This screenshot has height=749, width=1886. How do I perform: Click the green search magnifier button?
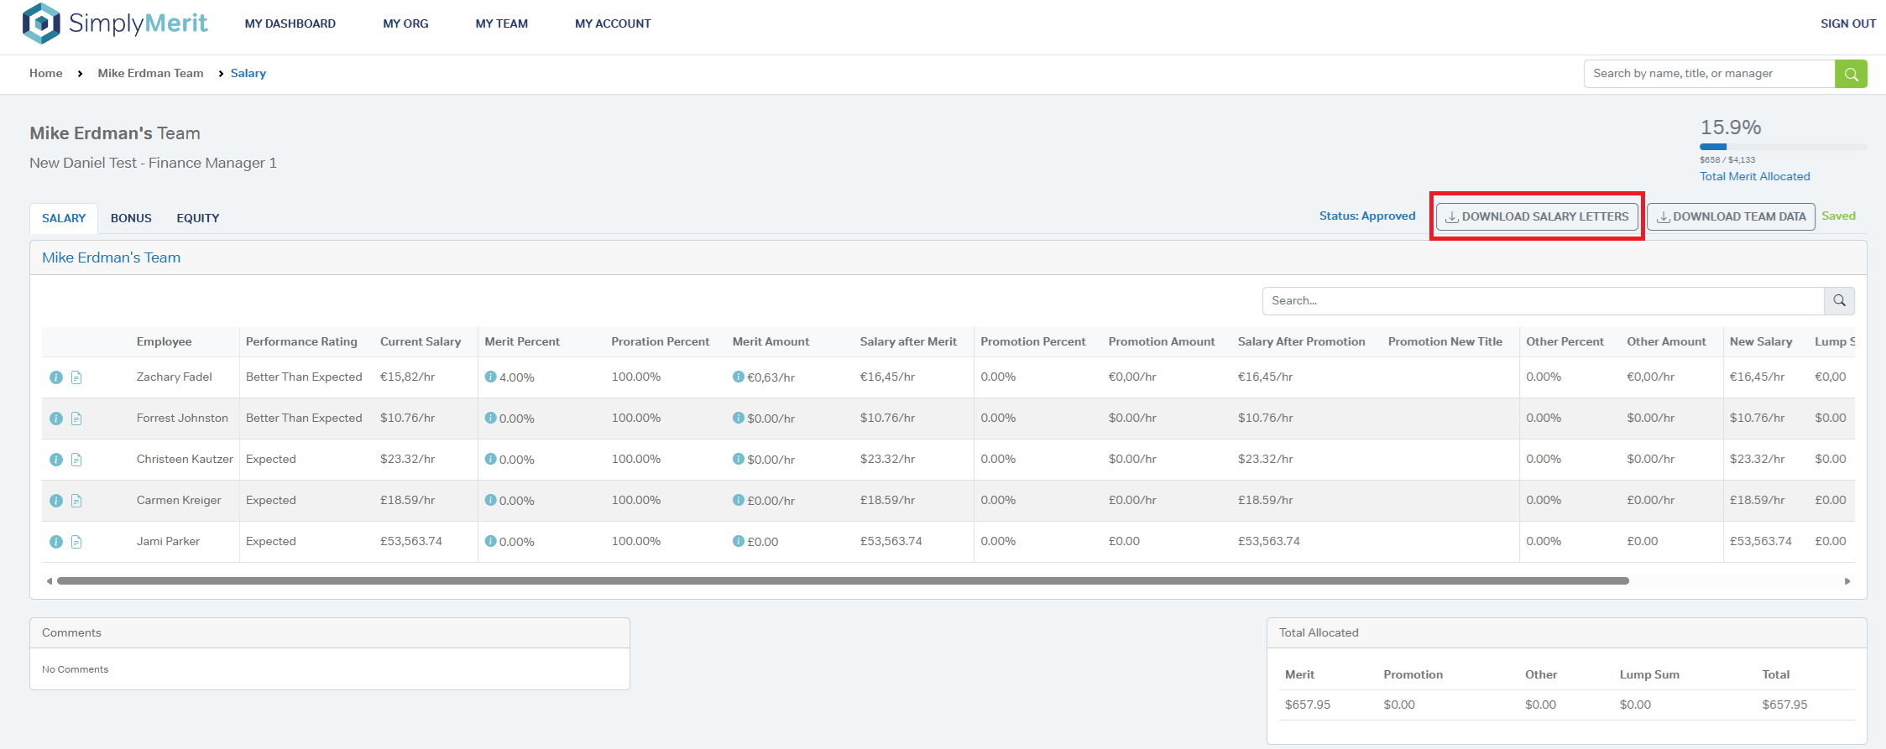click(1850, 74)
